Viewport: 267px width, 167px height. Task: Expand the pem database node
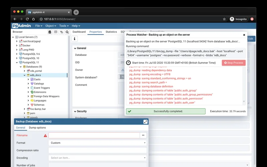24,113
